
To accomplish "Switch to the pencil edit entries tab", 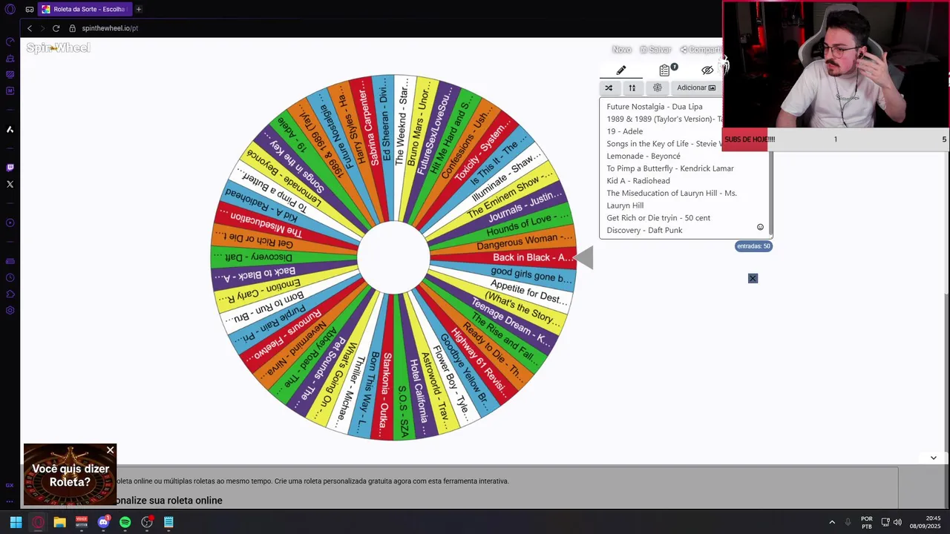I will [621, 70].
